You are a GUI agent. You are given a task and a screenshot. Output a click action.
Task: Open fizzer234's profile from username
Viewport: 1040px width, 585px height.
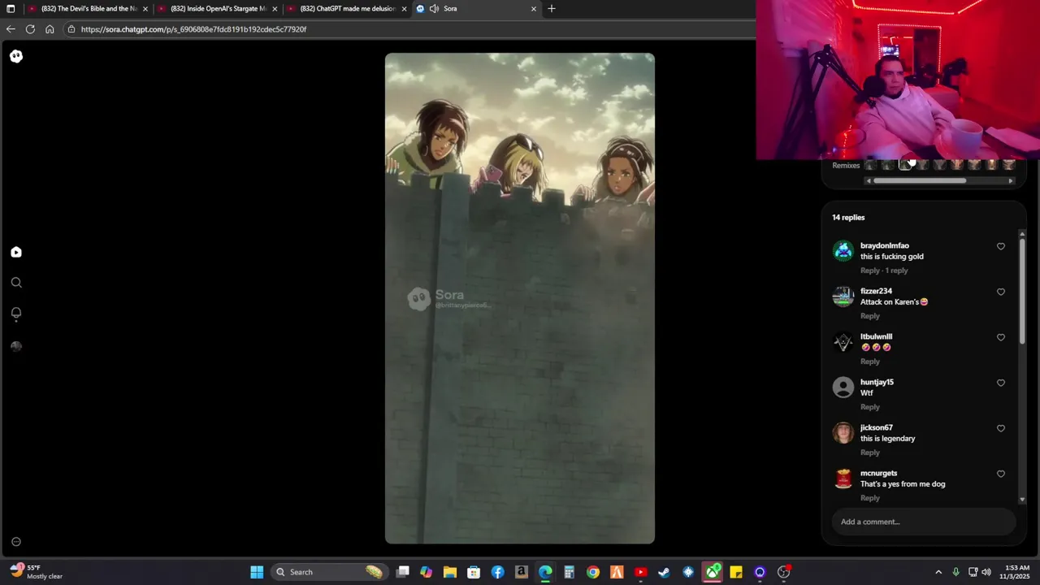tap(876, 291)
